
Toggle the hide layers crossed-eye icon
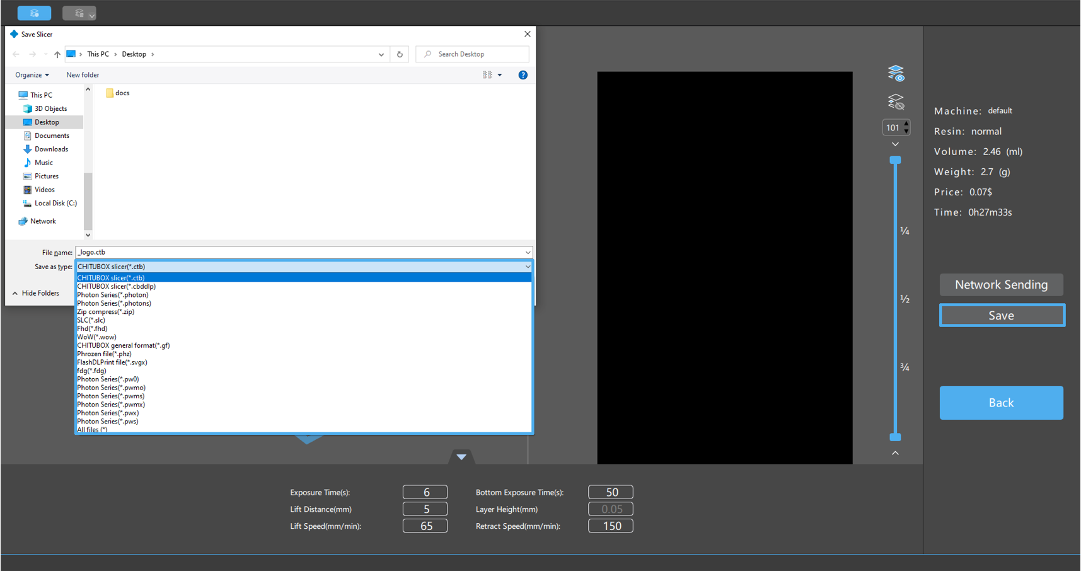[x=896, y=101]
